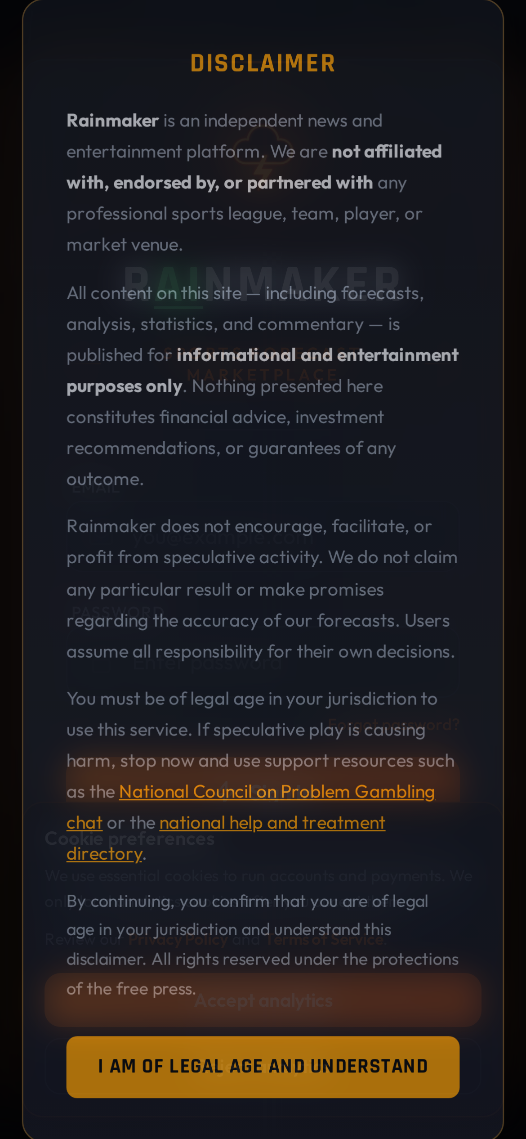
Task: Click "informational and entertainment" bold text
Action: click(317, 355)
